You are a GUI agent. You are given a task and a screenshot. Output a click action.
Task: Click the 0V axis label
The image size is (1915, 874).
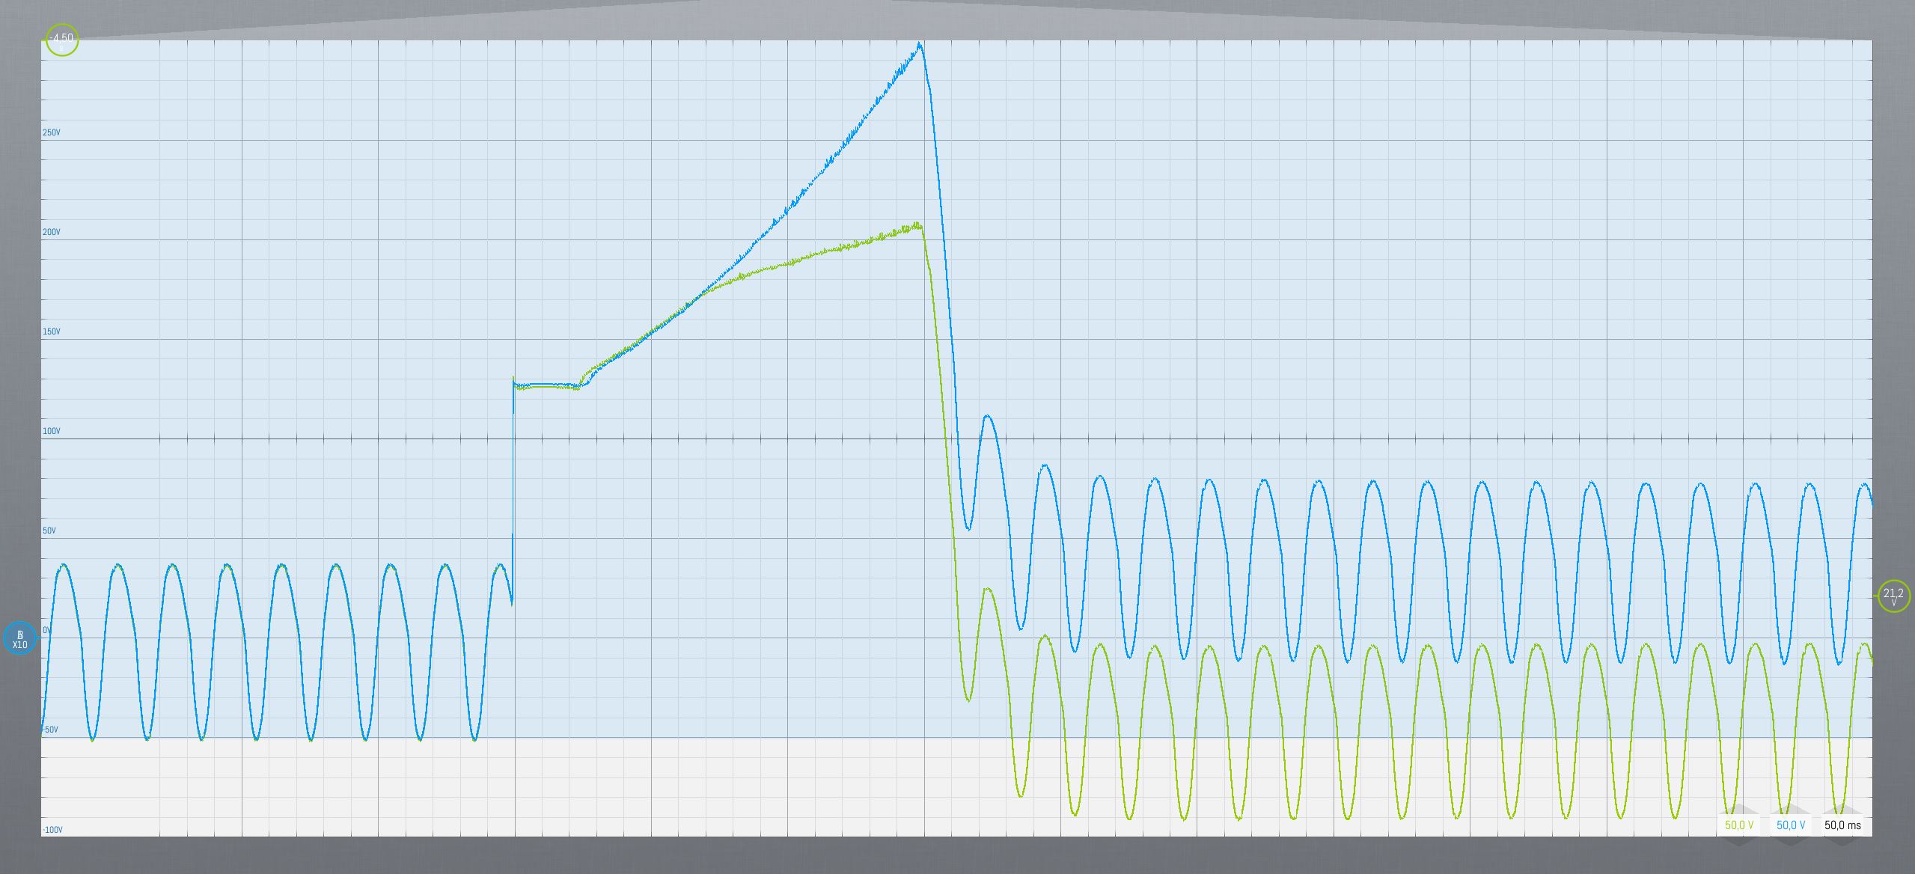[47, 630]
